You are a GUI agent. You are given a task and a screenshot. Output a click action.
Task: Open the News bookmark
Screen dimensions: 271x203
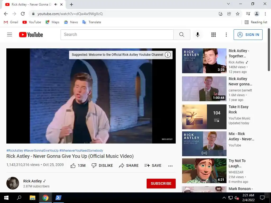pyautogui.click(x=71, y=22)
